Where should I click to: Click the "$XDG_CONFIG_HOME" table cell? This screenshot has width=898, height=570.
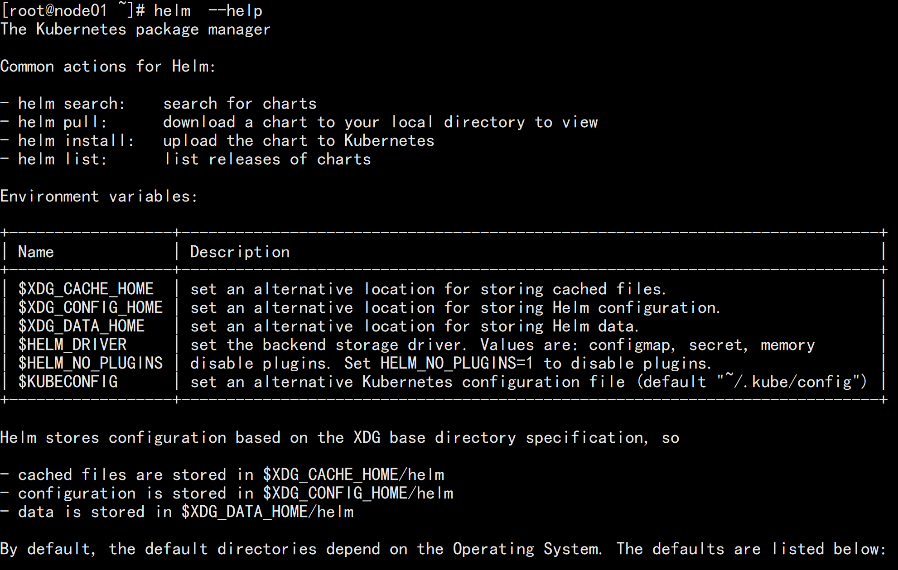(90, 307)
